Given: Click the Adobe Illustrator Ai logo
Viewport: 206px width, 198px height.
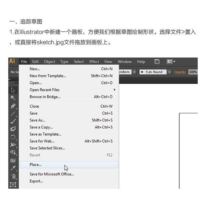Looking at the screenshot, I should pyautogui.click(x=12, y=61).
